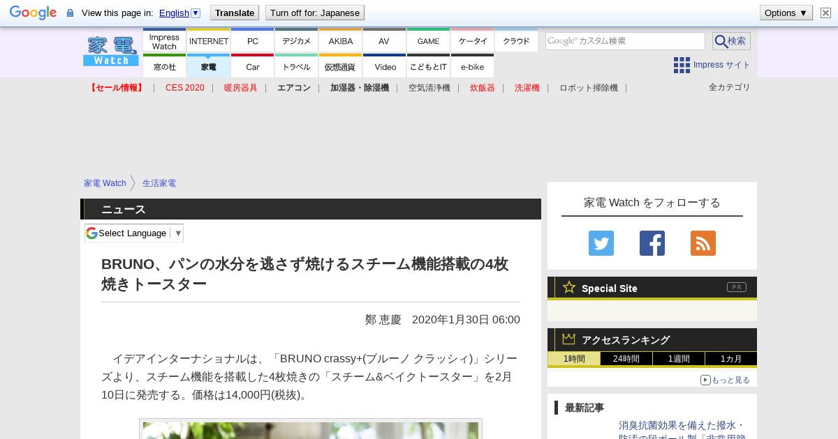
Task: Open the こどもとIT tab
Action: tap(428, 66)
